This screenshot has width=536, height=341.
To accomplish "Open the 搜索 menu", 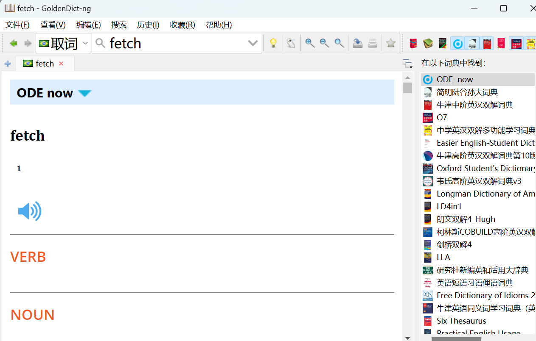I will coord(119,25).
